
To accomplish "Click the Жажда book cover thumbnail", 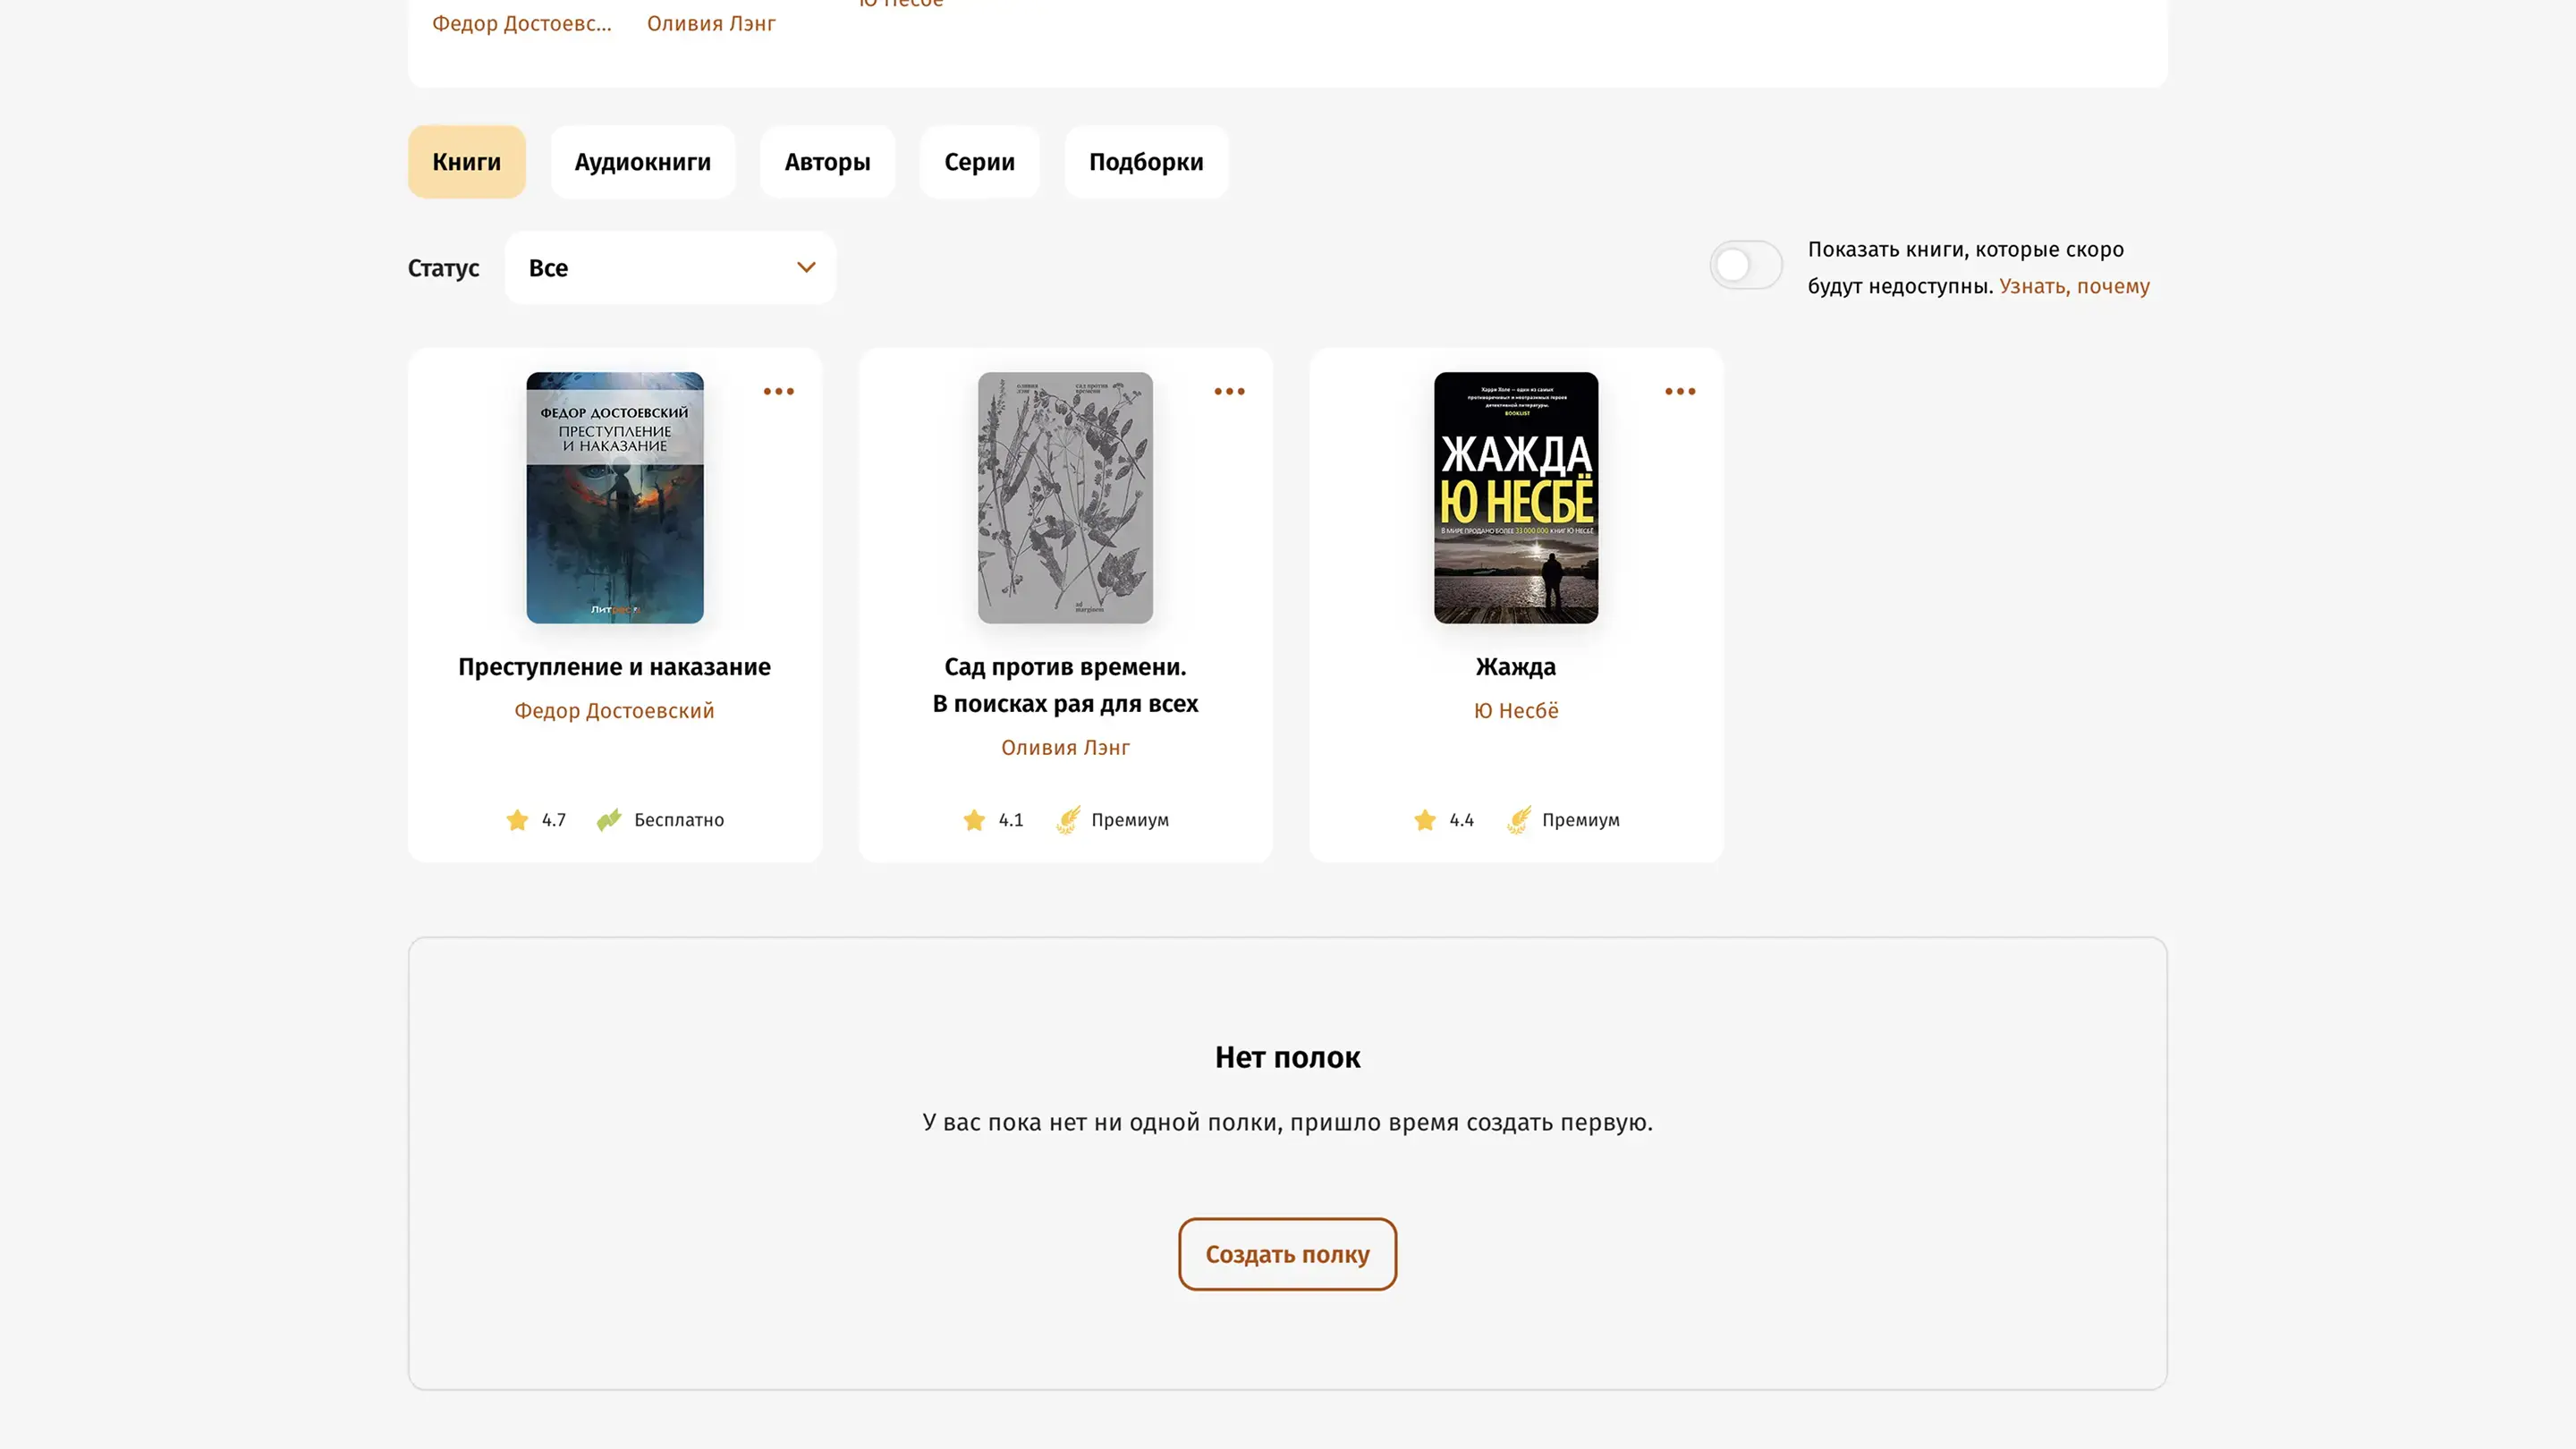I will [x=1515, y=498].
